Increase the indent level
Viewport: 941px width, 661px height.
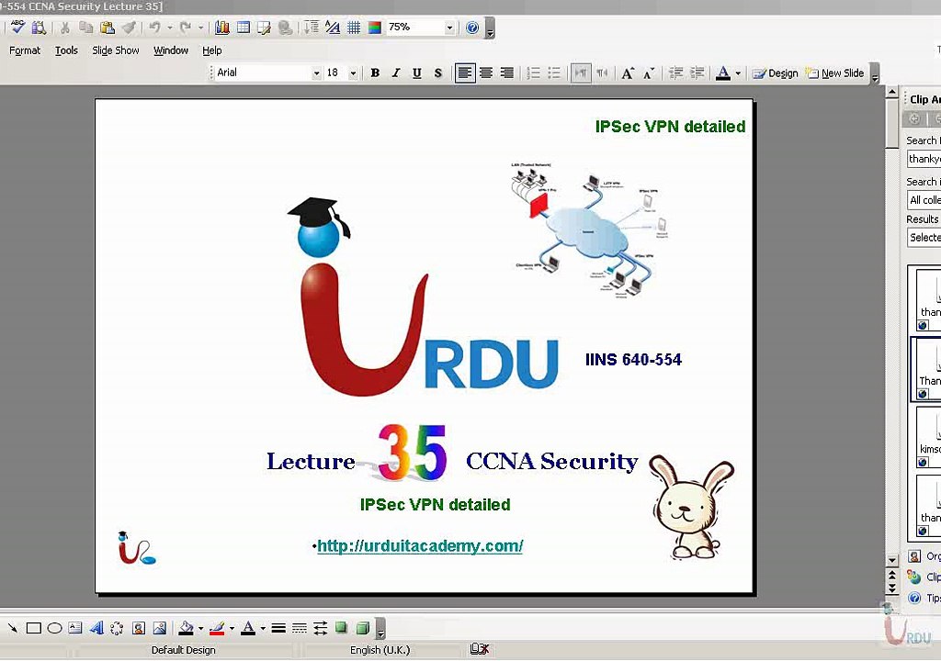[x=697, y=73]
